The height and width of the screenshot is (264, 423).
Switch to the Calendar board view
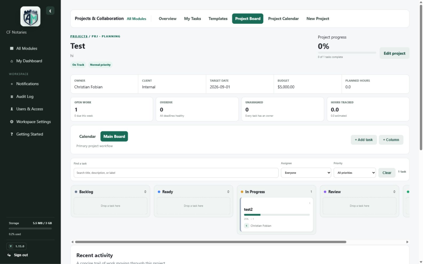pos(88,137)
